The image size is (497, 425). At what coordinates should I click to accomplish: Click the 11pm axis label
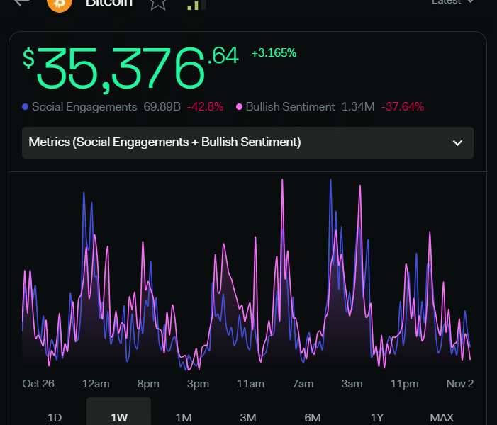404,384
